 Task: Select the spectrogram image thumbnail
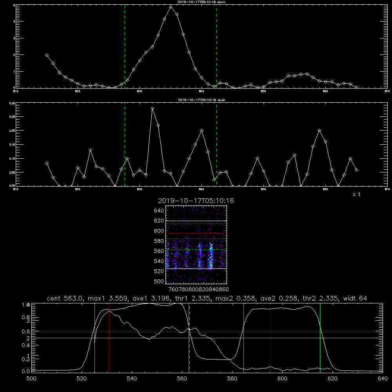[196, 245]
